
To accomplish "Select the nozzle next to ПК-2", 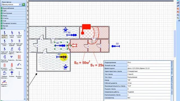I will (x=72, y=35).
